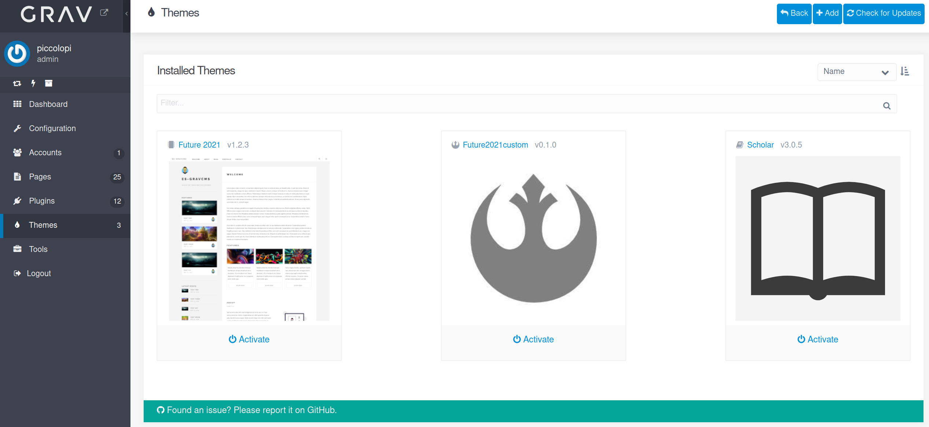
Task: Go to Accounts section
Action: (65, 153)
